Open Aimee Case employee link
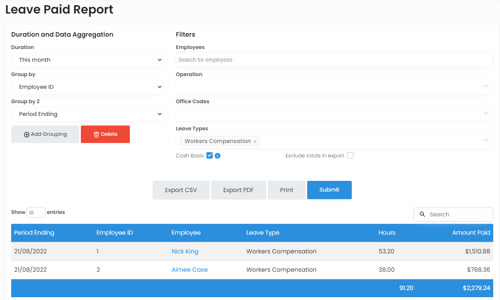This screenshot has height=300, width=500. [190, 270]
